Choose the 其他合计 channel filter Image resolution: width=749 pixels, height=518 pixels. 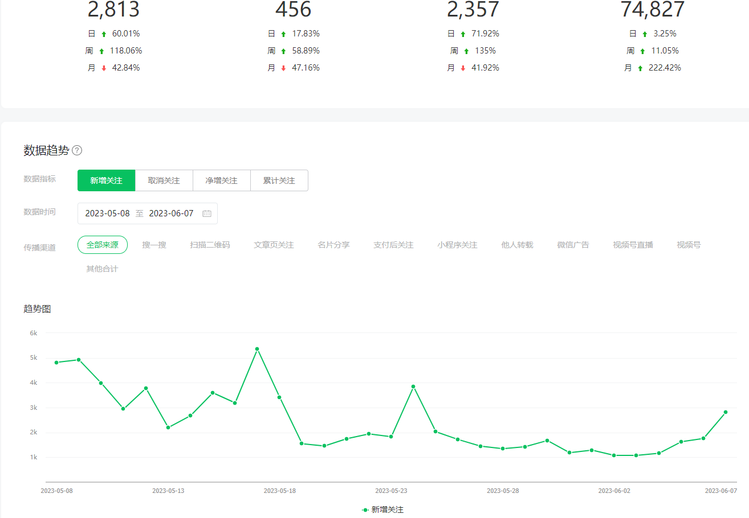(x=102, y=269)
